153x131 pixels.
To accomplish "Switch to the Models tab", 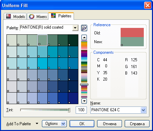I will click(x=15, y=16).
